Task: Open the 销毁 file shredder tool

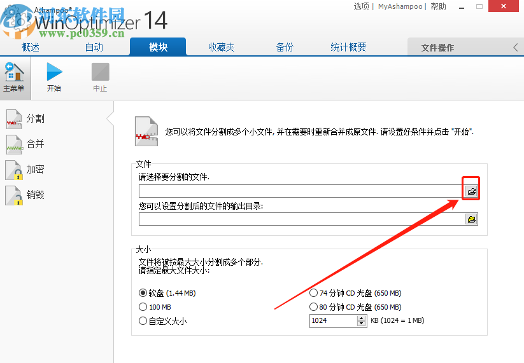Action: 25,195
